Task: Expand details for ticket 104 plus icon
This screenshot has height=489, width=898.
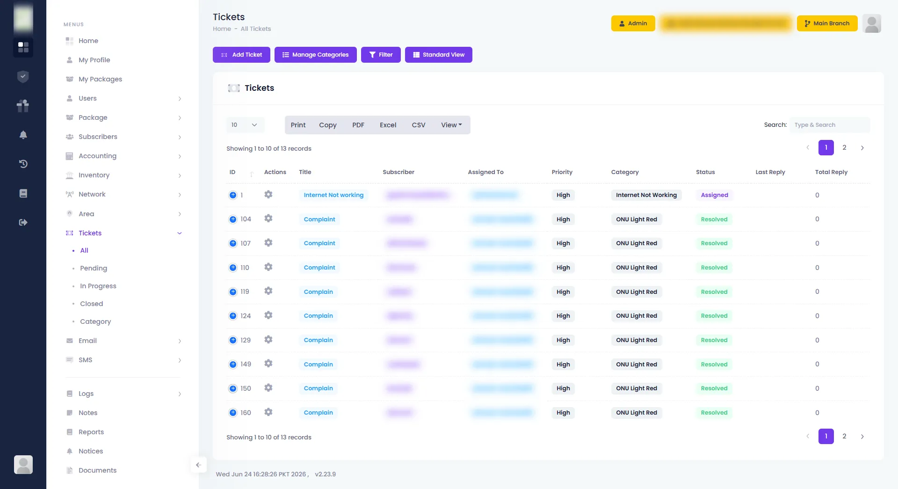Action: click(233, 219)
